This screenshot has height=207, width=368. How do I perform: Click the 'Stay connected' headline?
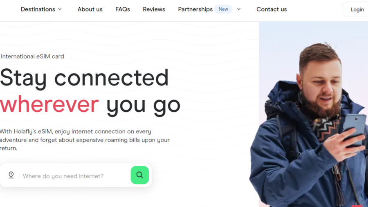coord(84,78)
